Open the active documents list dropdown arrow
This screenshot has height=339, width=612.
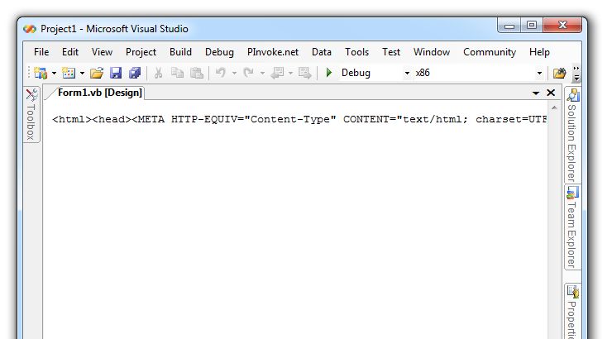point(536,93)
